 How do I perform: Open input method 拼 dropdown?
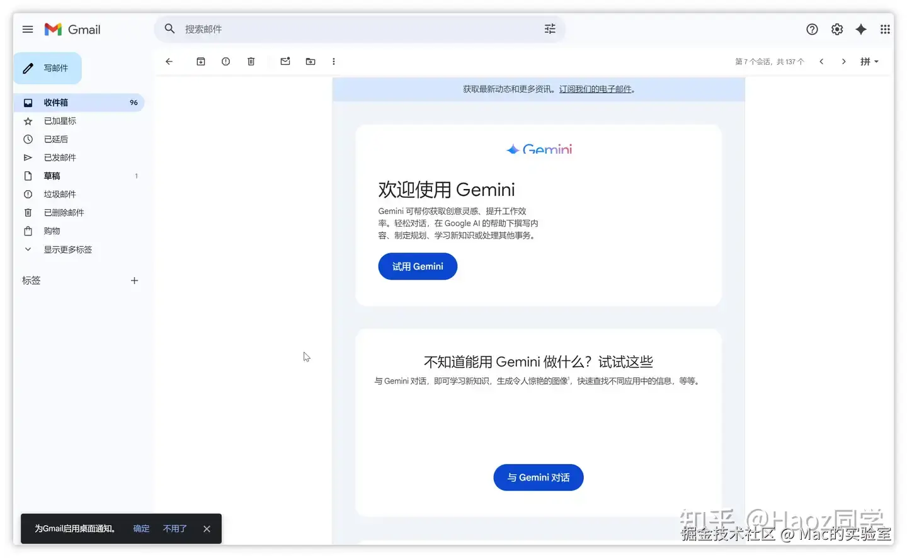click(870, 62)
